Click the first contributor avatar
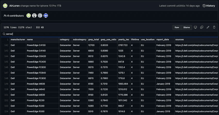The image size is (219, 115). (x=29, y=16)
